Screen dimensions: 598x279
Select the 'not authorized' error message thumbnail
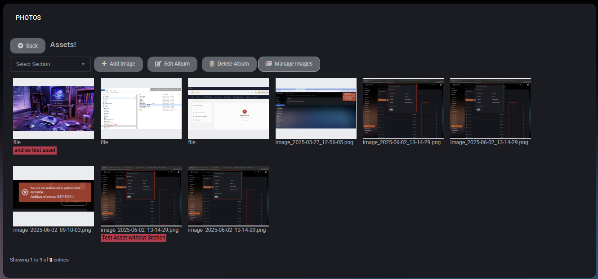[x=54, y=195]
